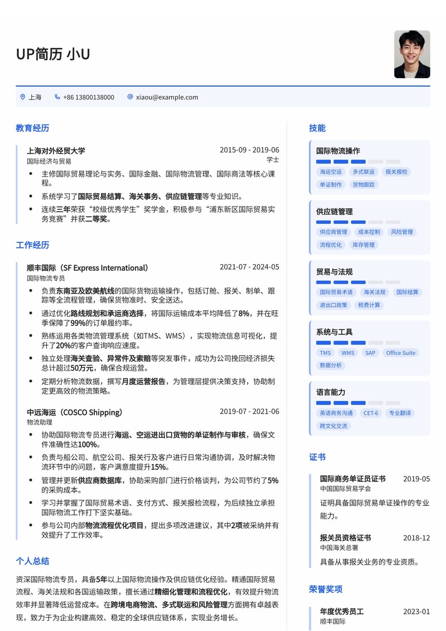
Task: Click the 风险管理 tag under 供应链管理
Action: click(402, 232)
